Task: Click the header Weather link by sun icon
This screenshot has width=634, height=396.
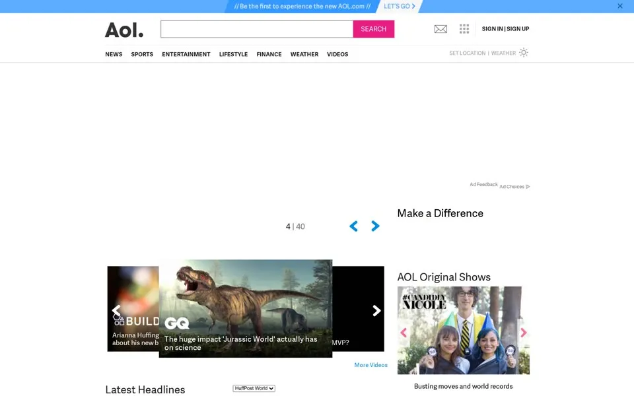Action: [x=503, y=53]
